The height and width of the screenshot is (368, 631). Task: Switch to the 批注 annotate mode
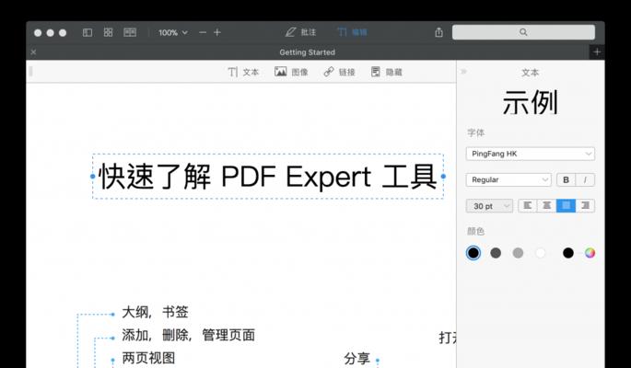tap(300, 32)
